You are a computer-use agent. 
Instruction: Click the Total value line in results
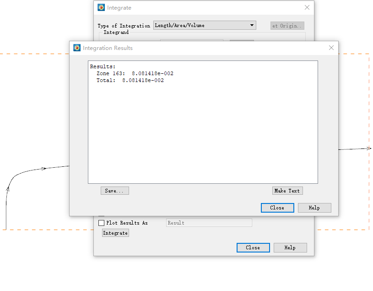click(x=130, y=80)
